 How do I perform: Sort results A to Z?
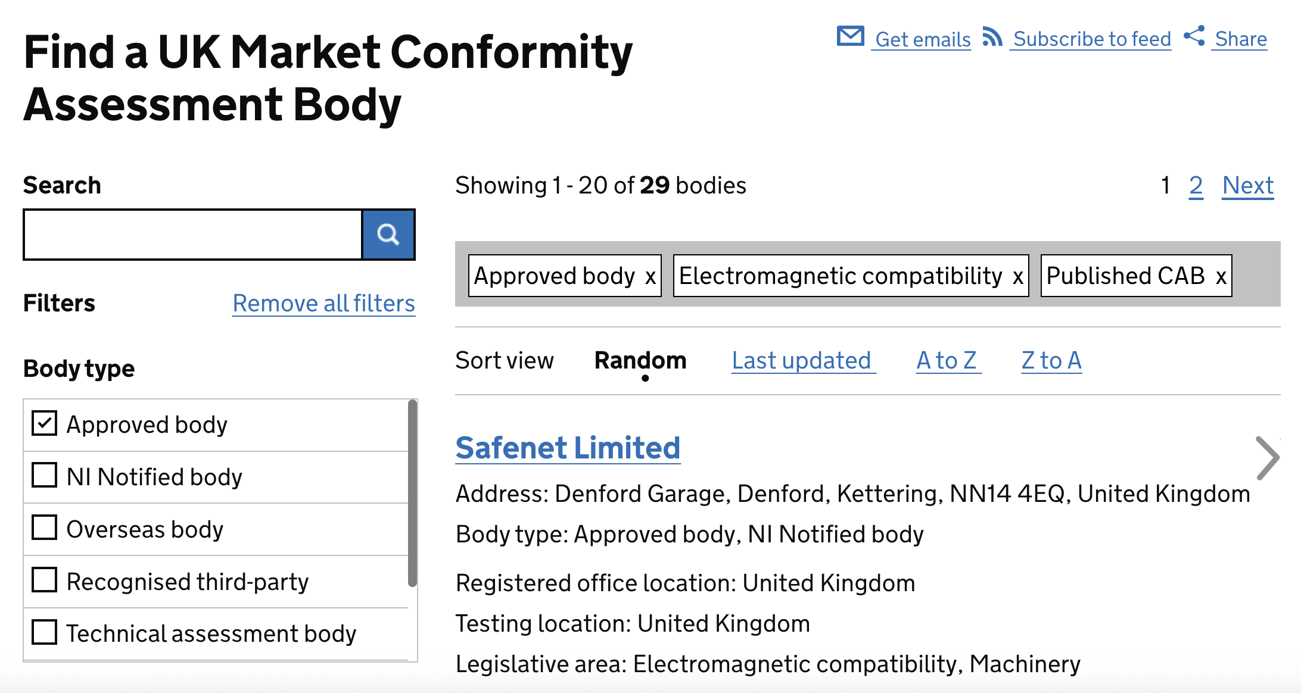tap(948, 361)
